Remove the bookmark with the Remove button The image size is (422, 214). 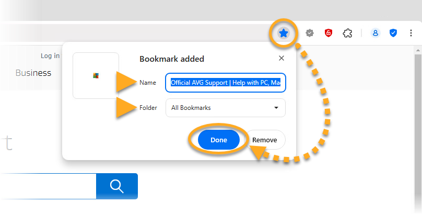pyautogui.click(x=264, y=140)
